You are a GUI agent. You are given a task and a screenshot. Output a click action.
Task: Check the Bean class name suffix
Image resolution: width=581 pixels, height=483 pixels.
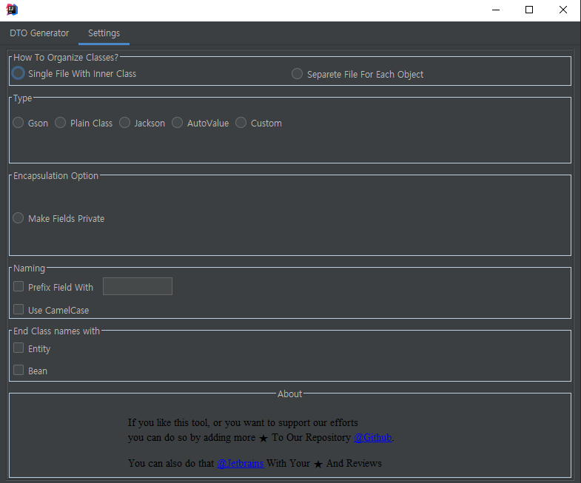pyautogui.click(x=19, y=370)
